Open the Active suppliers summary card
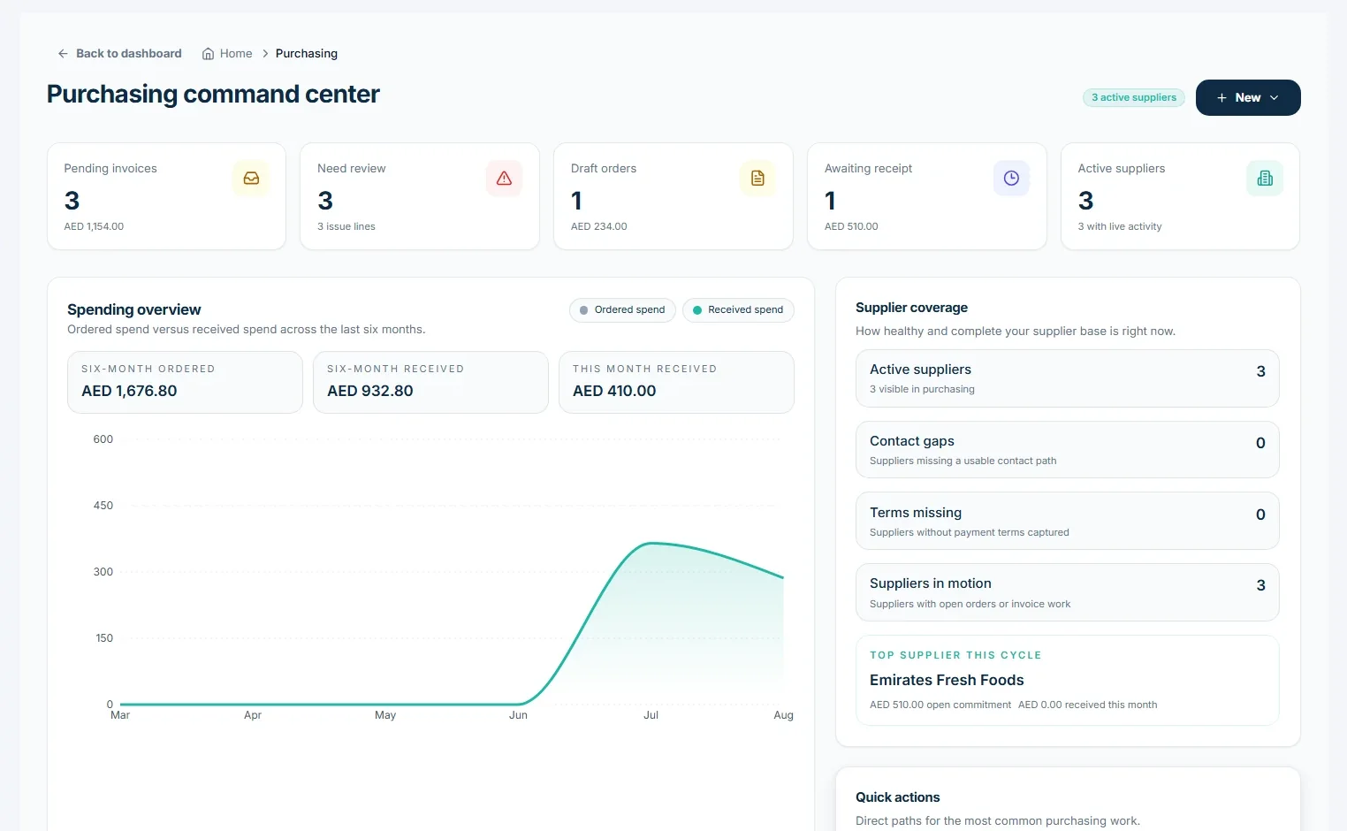 tap(1180, 196)
